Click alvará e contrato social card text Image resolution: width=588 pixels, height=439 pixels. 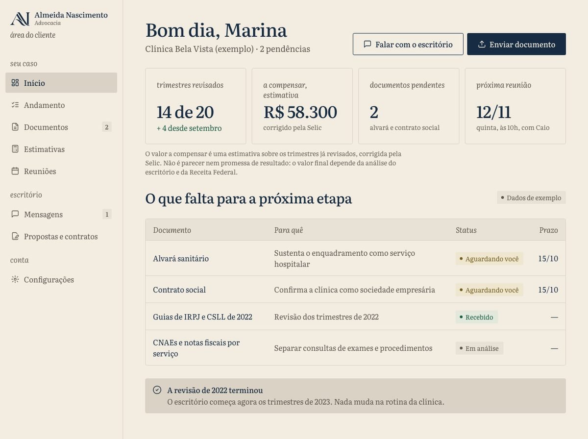click(x=405, y=127)
